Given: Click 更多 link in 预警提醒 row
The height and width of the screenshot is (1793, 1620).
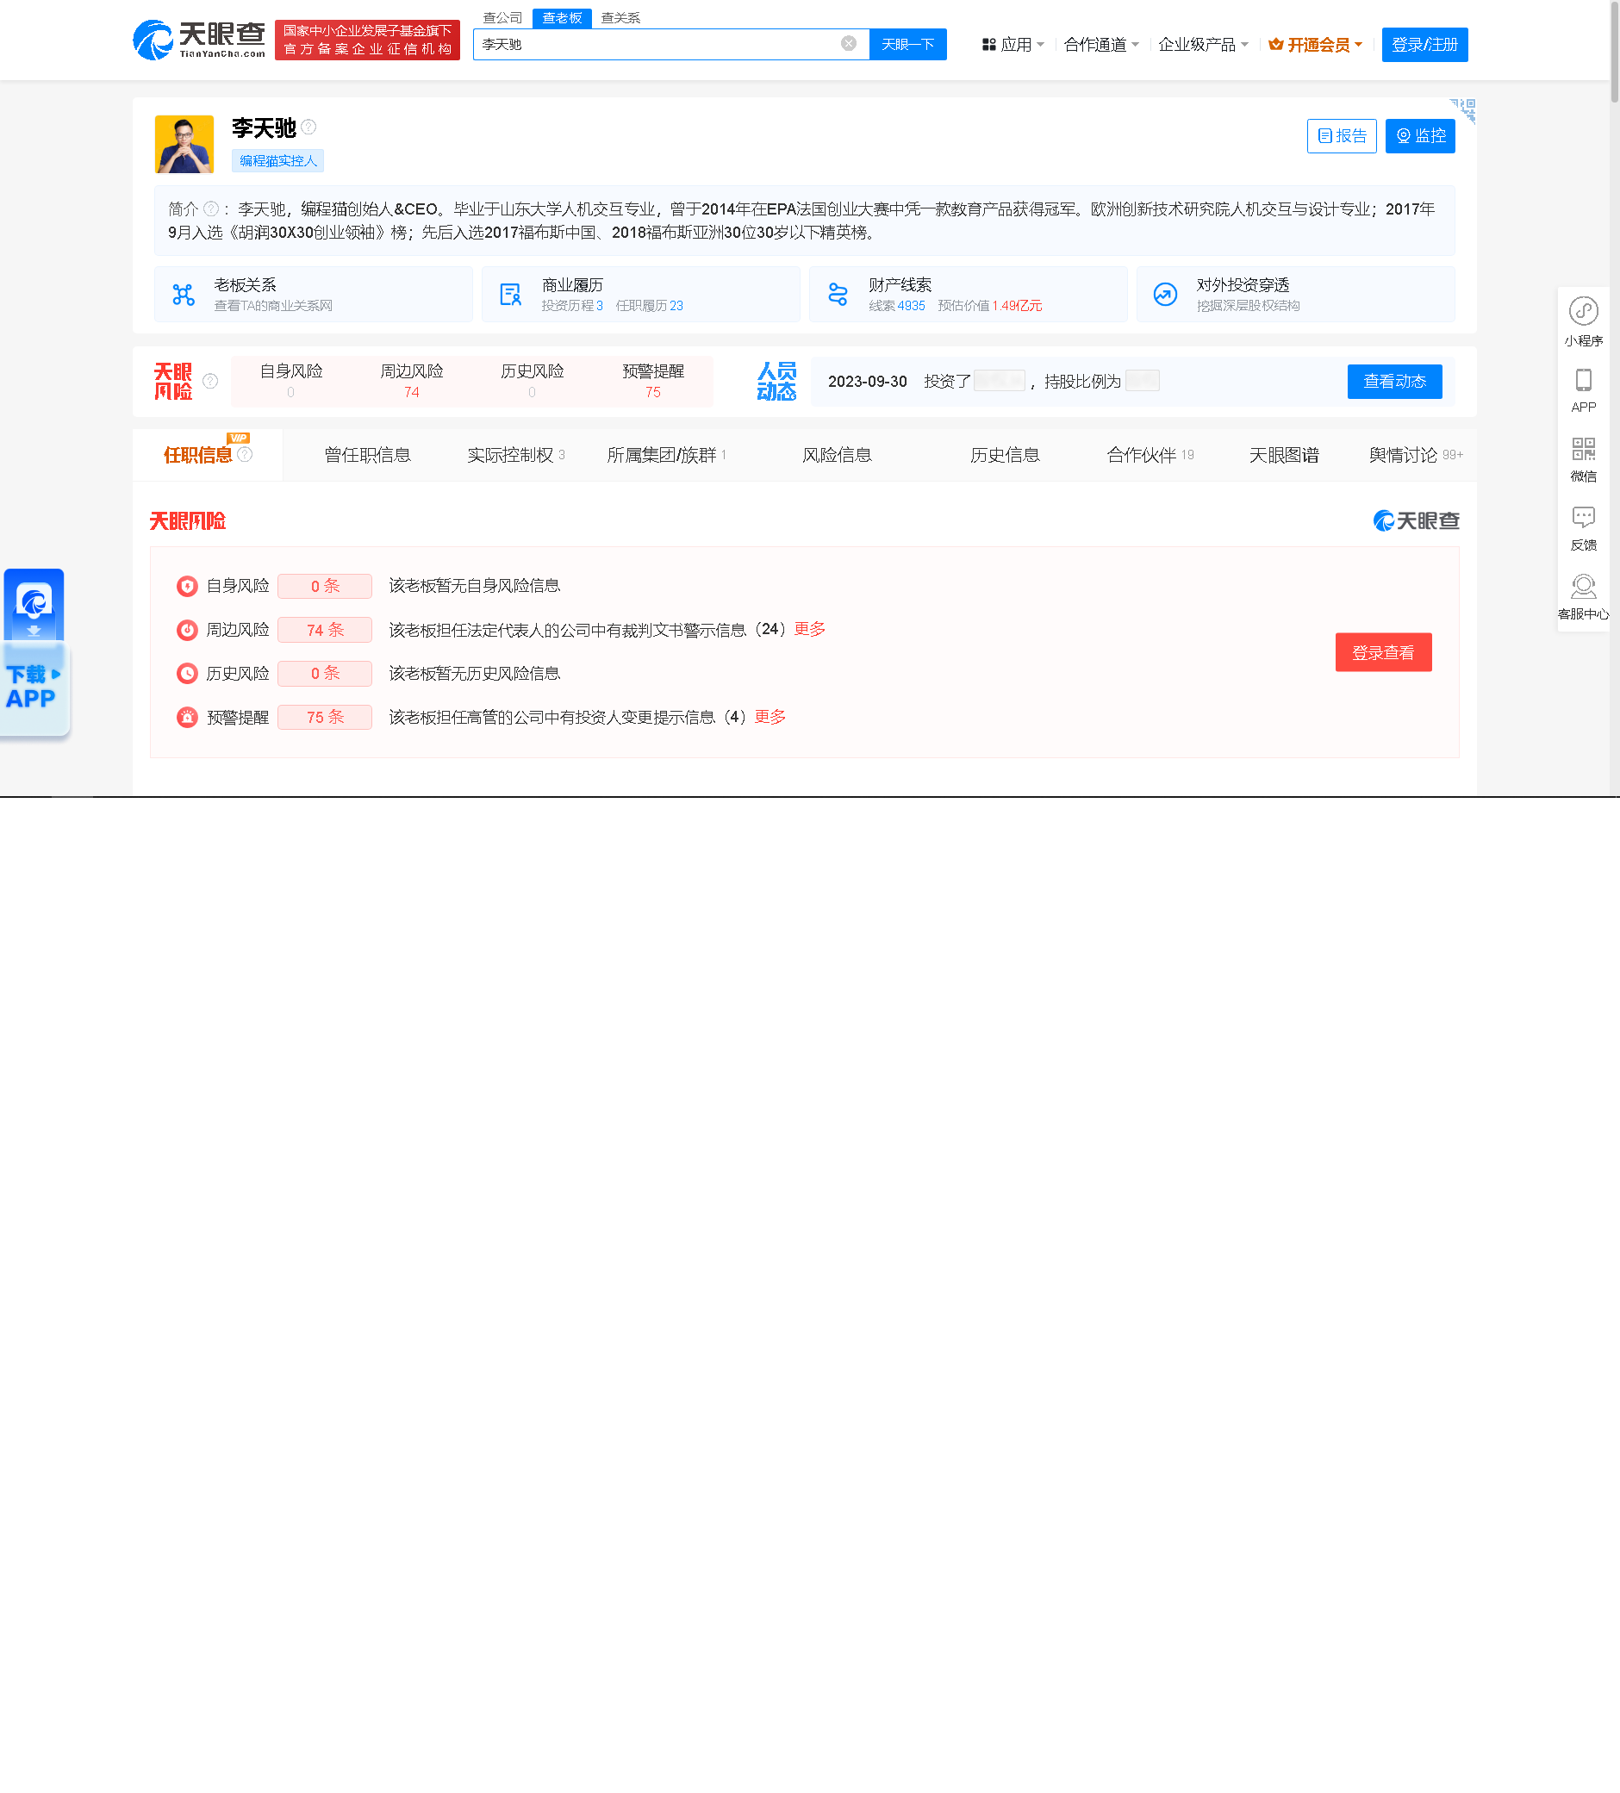Looking at the screenshot, I should click(770, 718).
